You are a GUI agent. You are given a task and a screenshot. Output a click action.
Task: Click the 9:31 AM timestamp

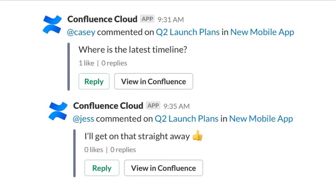tap(170, 20)
